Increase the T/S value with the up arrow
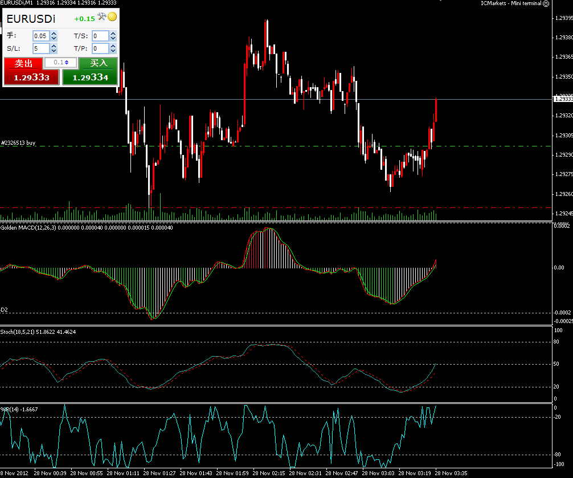This screenshot has width=573, height=478. [x=113, y=34]
